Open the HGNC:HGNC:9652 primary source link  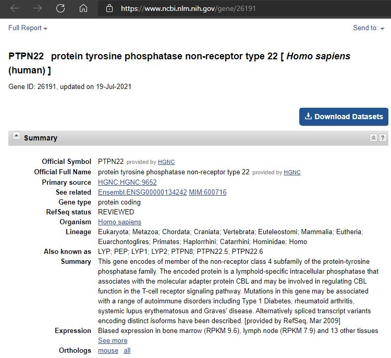[x=127, y=182]
